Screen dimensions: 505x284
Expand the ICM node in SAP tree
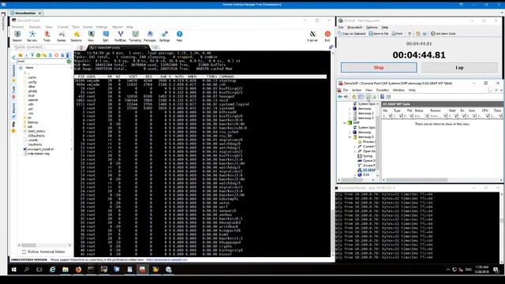[x=355, y=175]
